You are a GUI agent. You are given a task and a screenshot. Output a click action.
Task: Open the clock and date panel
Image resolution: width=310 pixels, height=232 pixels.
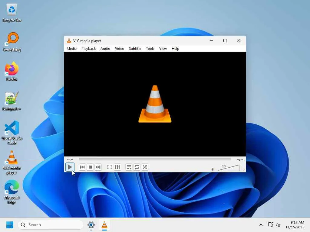295,225
